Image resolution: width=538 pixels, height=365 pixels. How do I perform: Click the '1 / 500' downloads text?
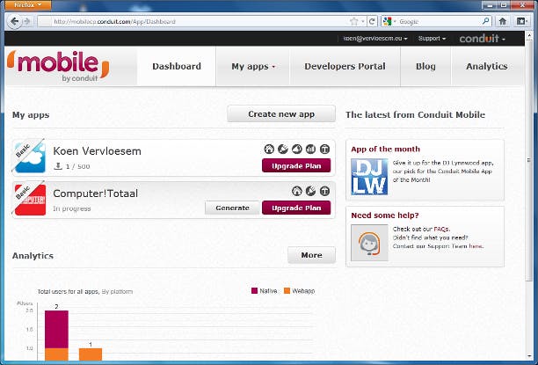point(78,166)
